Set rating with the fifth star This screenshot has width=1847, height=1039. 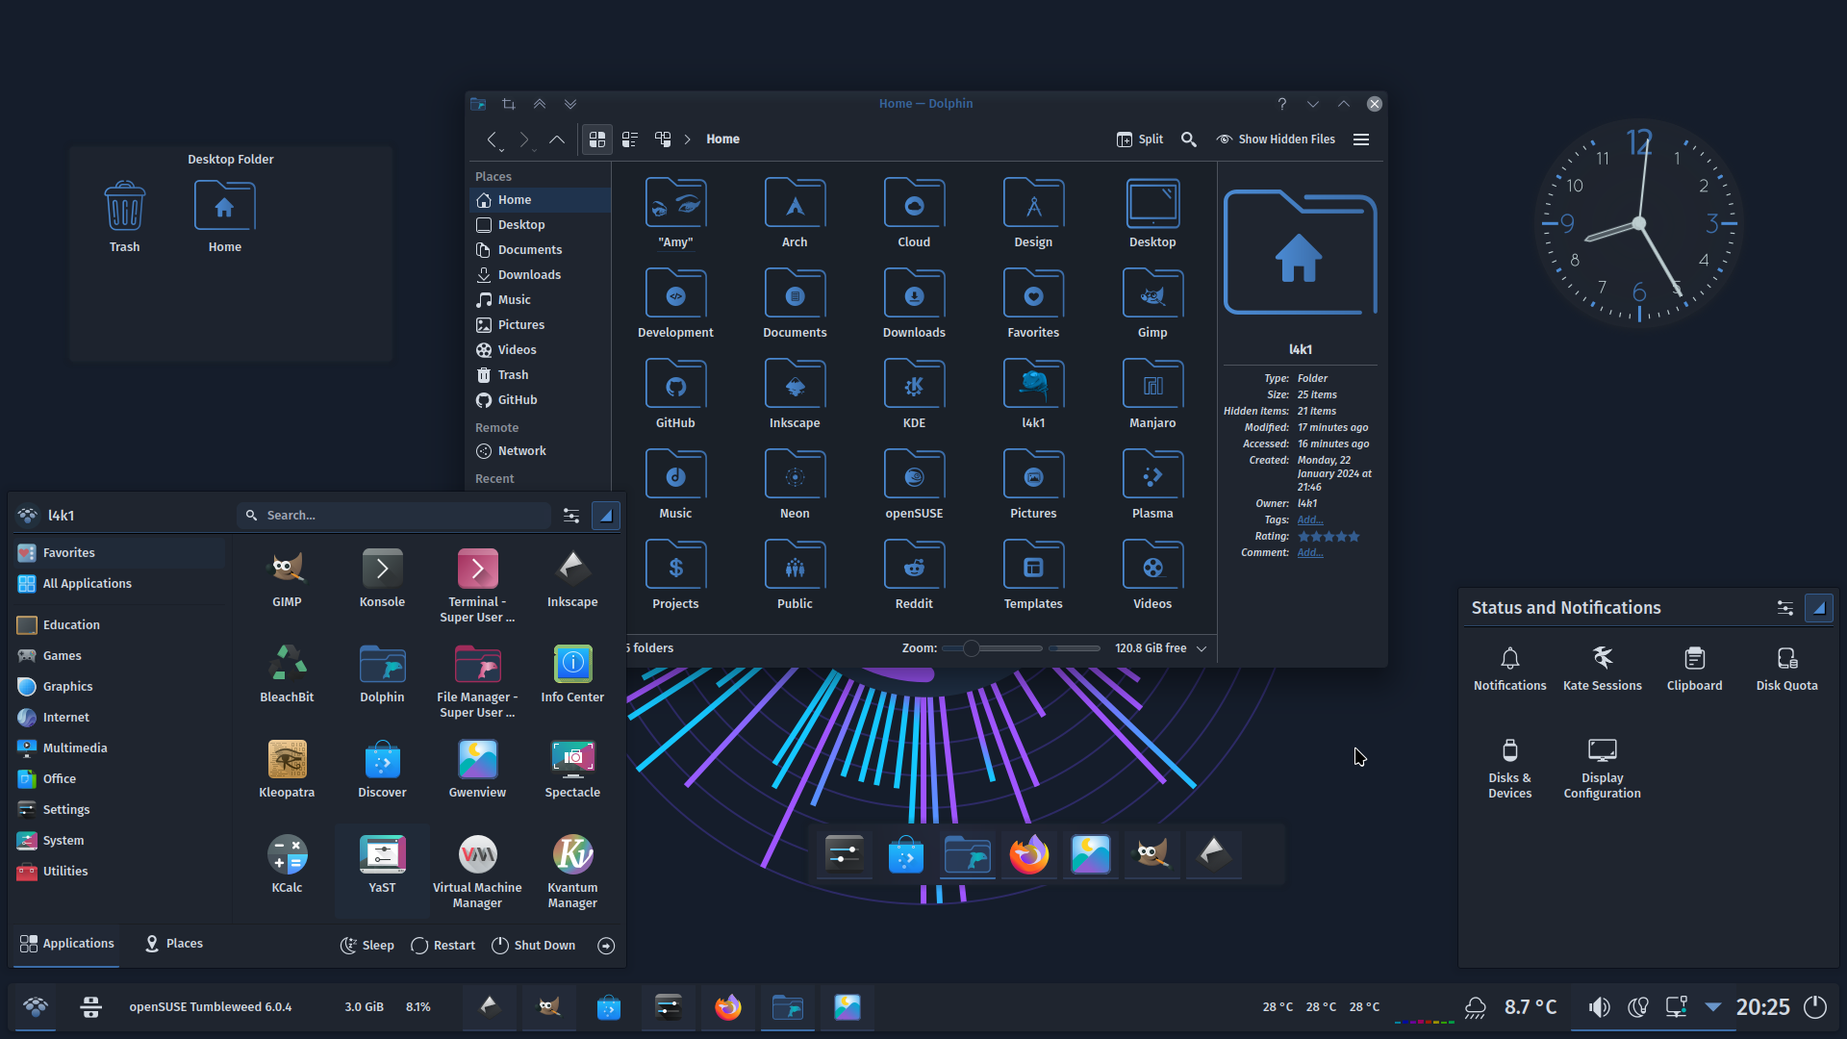pos(1354,537)
